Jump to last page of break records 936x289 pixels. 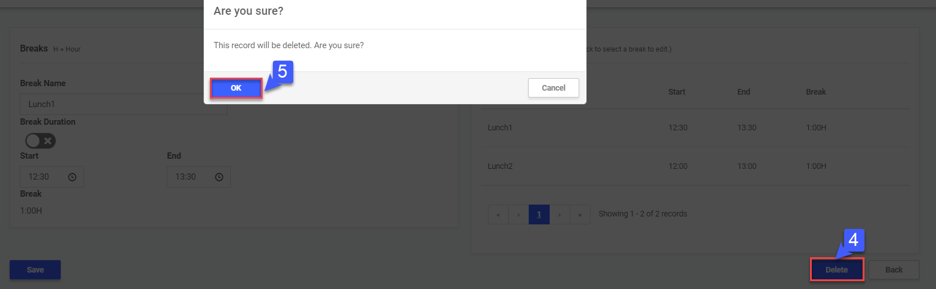(580, 215)
